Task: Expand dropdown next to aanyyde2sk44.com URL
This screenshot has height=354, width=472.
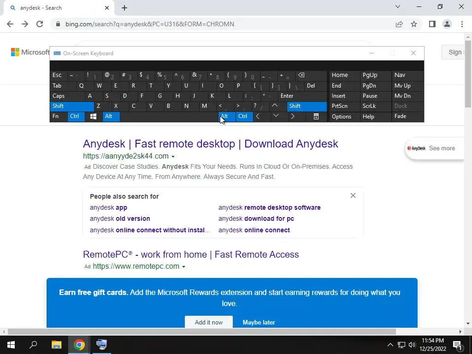Action: 173,157
